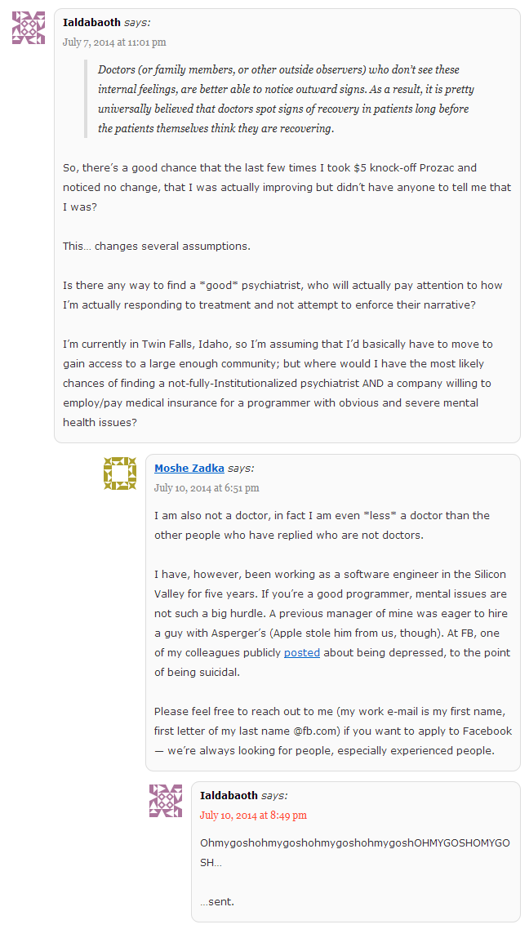
Task: Click the red July 10, 2014 at 8:49 pm timestamp
Action: pyautogui.click(x=254, y=816)
